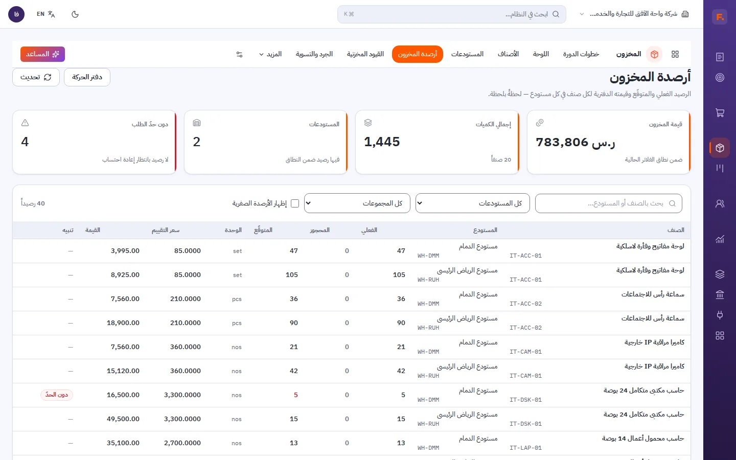Open دفتر الحركة button
This screenshot has height=460, width=736.
(87, 77)
